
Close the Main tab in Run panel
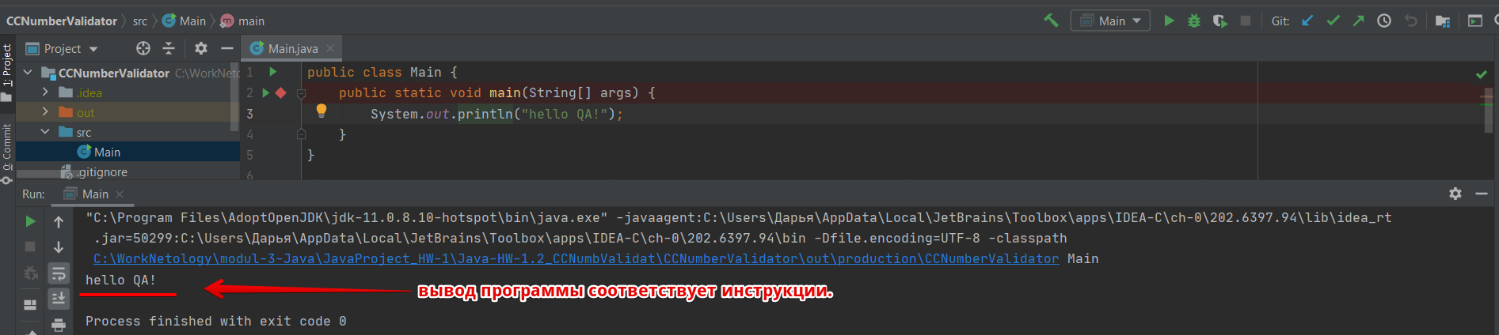tap(120, 194)
